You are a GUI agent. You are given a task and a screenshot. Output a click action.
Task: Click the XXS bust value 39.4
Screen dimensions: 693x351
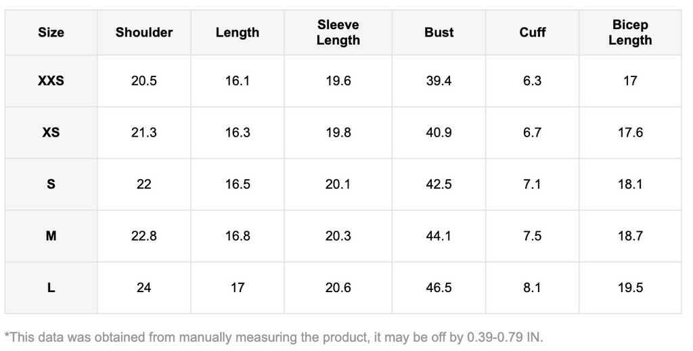point(439,81)
